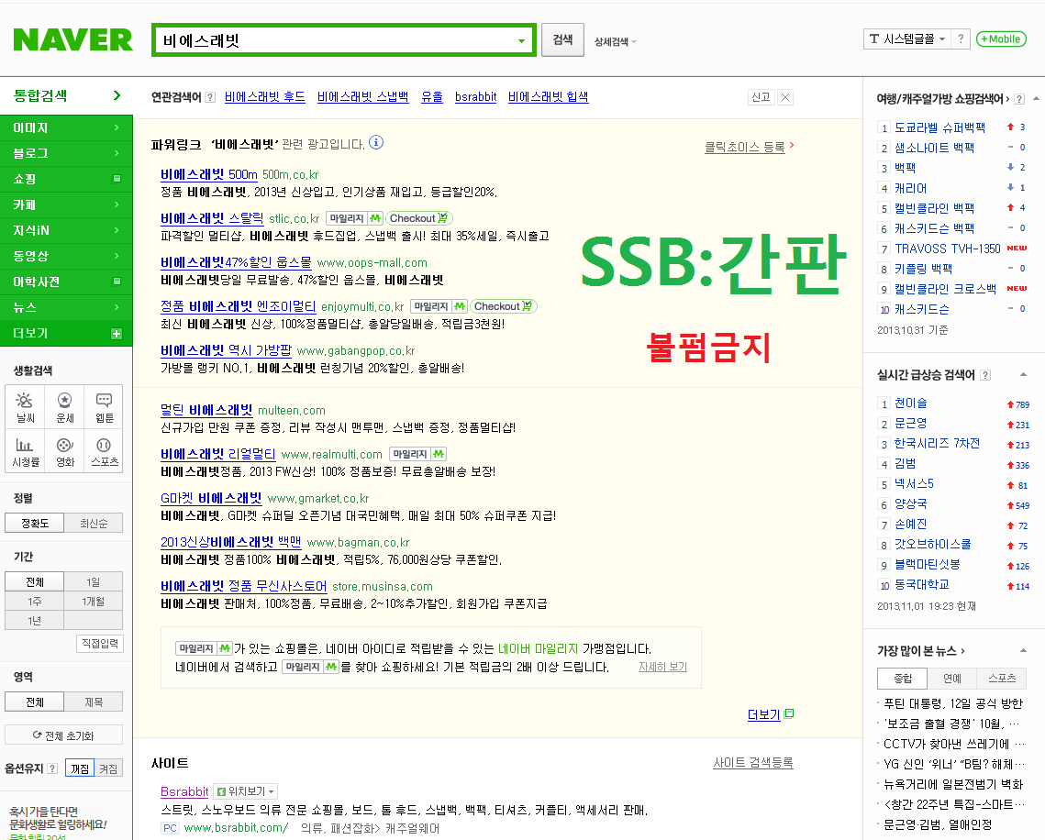Viewport: 1045px width, 840px height.
Task: Set search area to 제목
Action: click(94, 702)
